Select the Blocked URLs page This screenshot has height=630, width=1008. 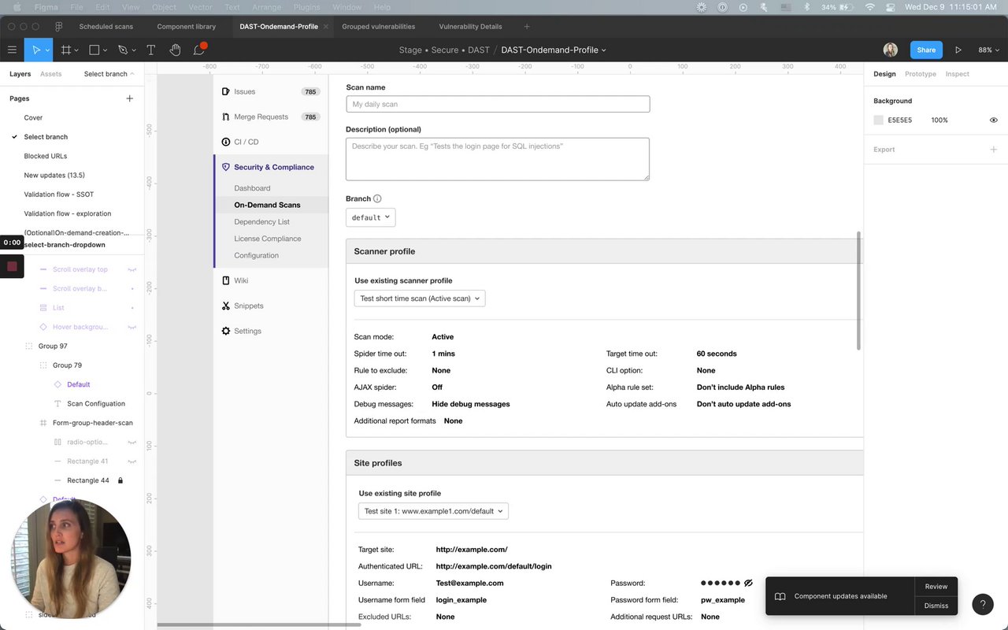[x=46, y=156]
